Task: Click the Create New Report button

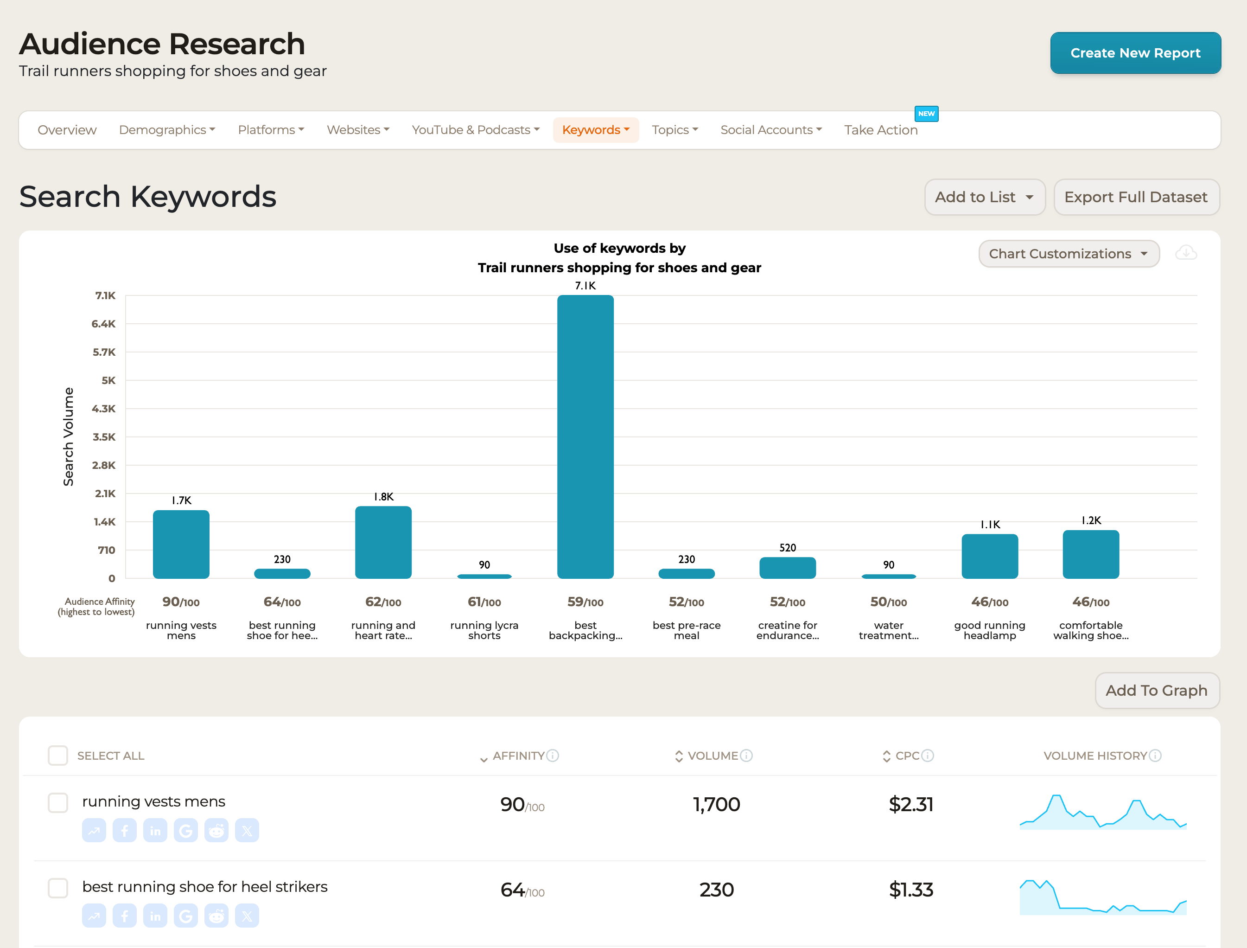Action: click(1135, 52)
